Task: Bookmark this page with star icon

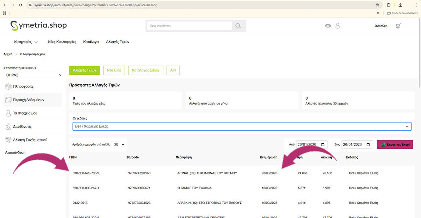Action: (x=377, y=5)
